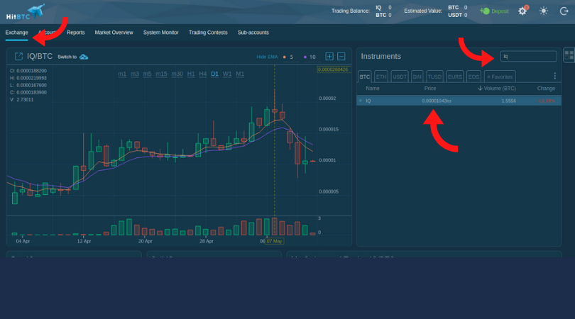
Task: Click the HitBTC logo
Action: click(x=25, y=12)
